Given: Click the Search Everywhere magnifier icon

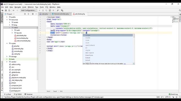Looking at the screenshot, I should pos(180,10).
